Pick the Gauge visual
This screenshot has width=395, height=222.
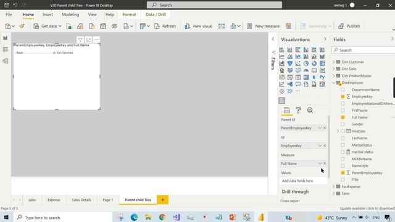pos(306,70)
